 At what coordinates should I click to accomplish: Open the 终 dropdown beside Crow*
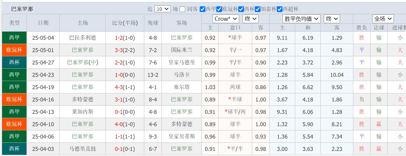[x=251, y=19]
